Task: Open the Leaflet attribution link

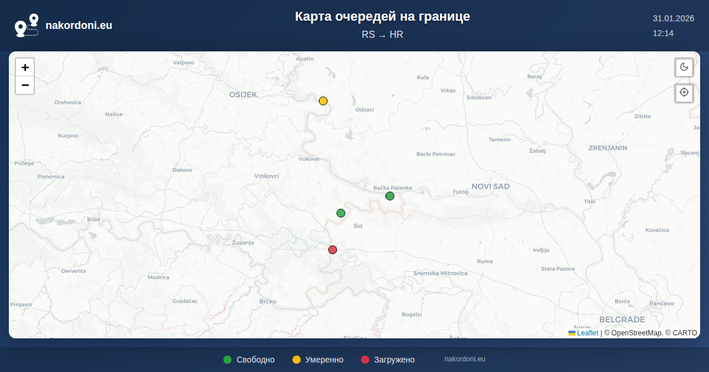Action: pos(587,333)
